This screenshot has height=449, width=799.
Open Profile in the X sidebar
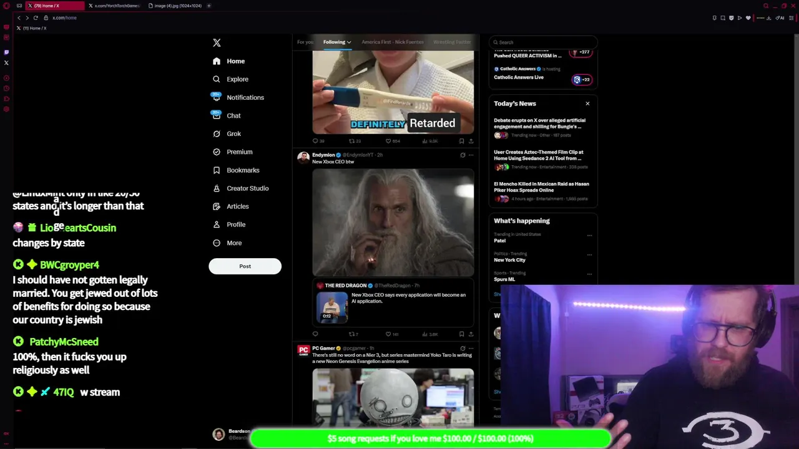[x=228, y=224]
